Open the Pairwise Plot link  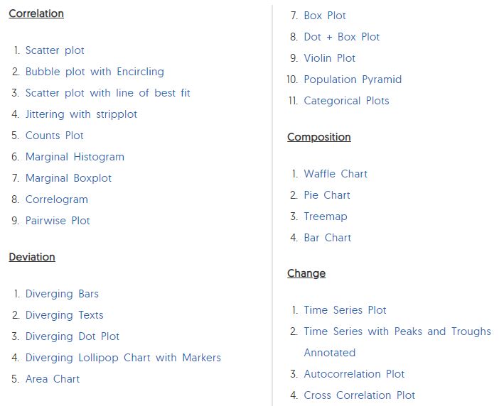(58, 221)
